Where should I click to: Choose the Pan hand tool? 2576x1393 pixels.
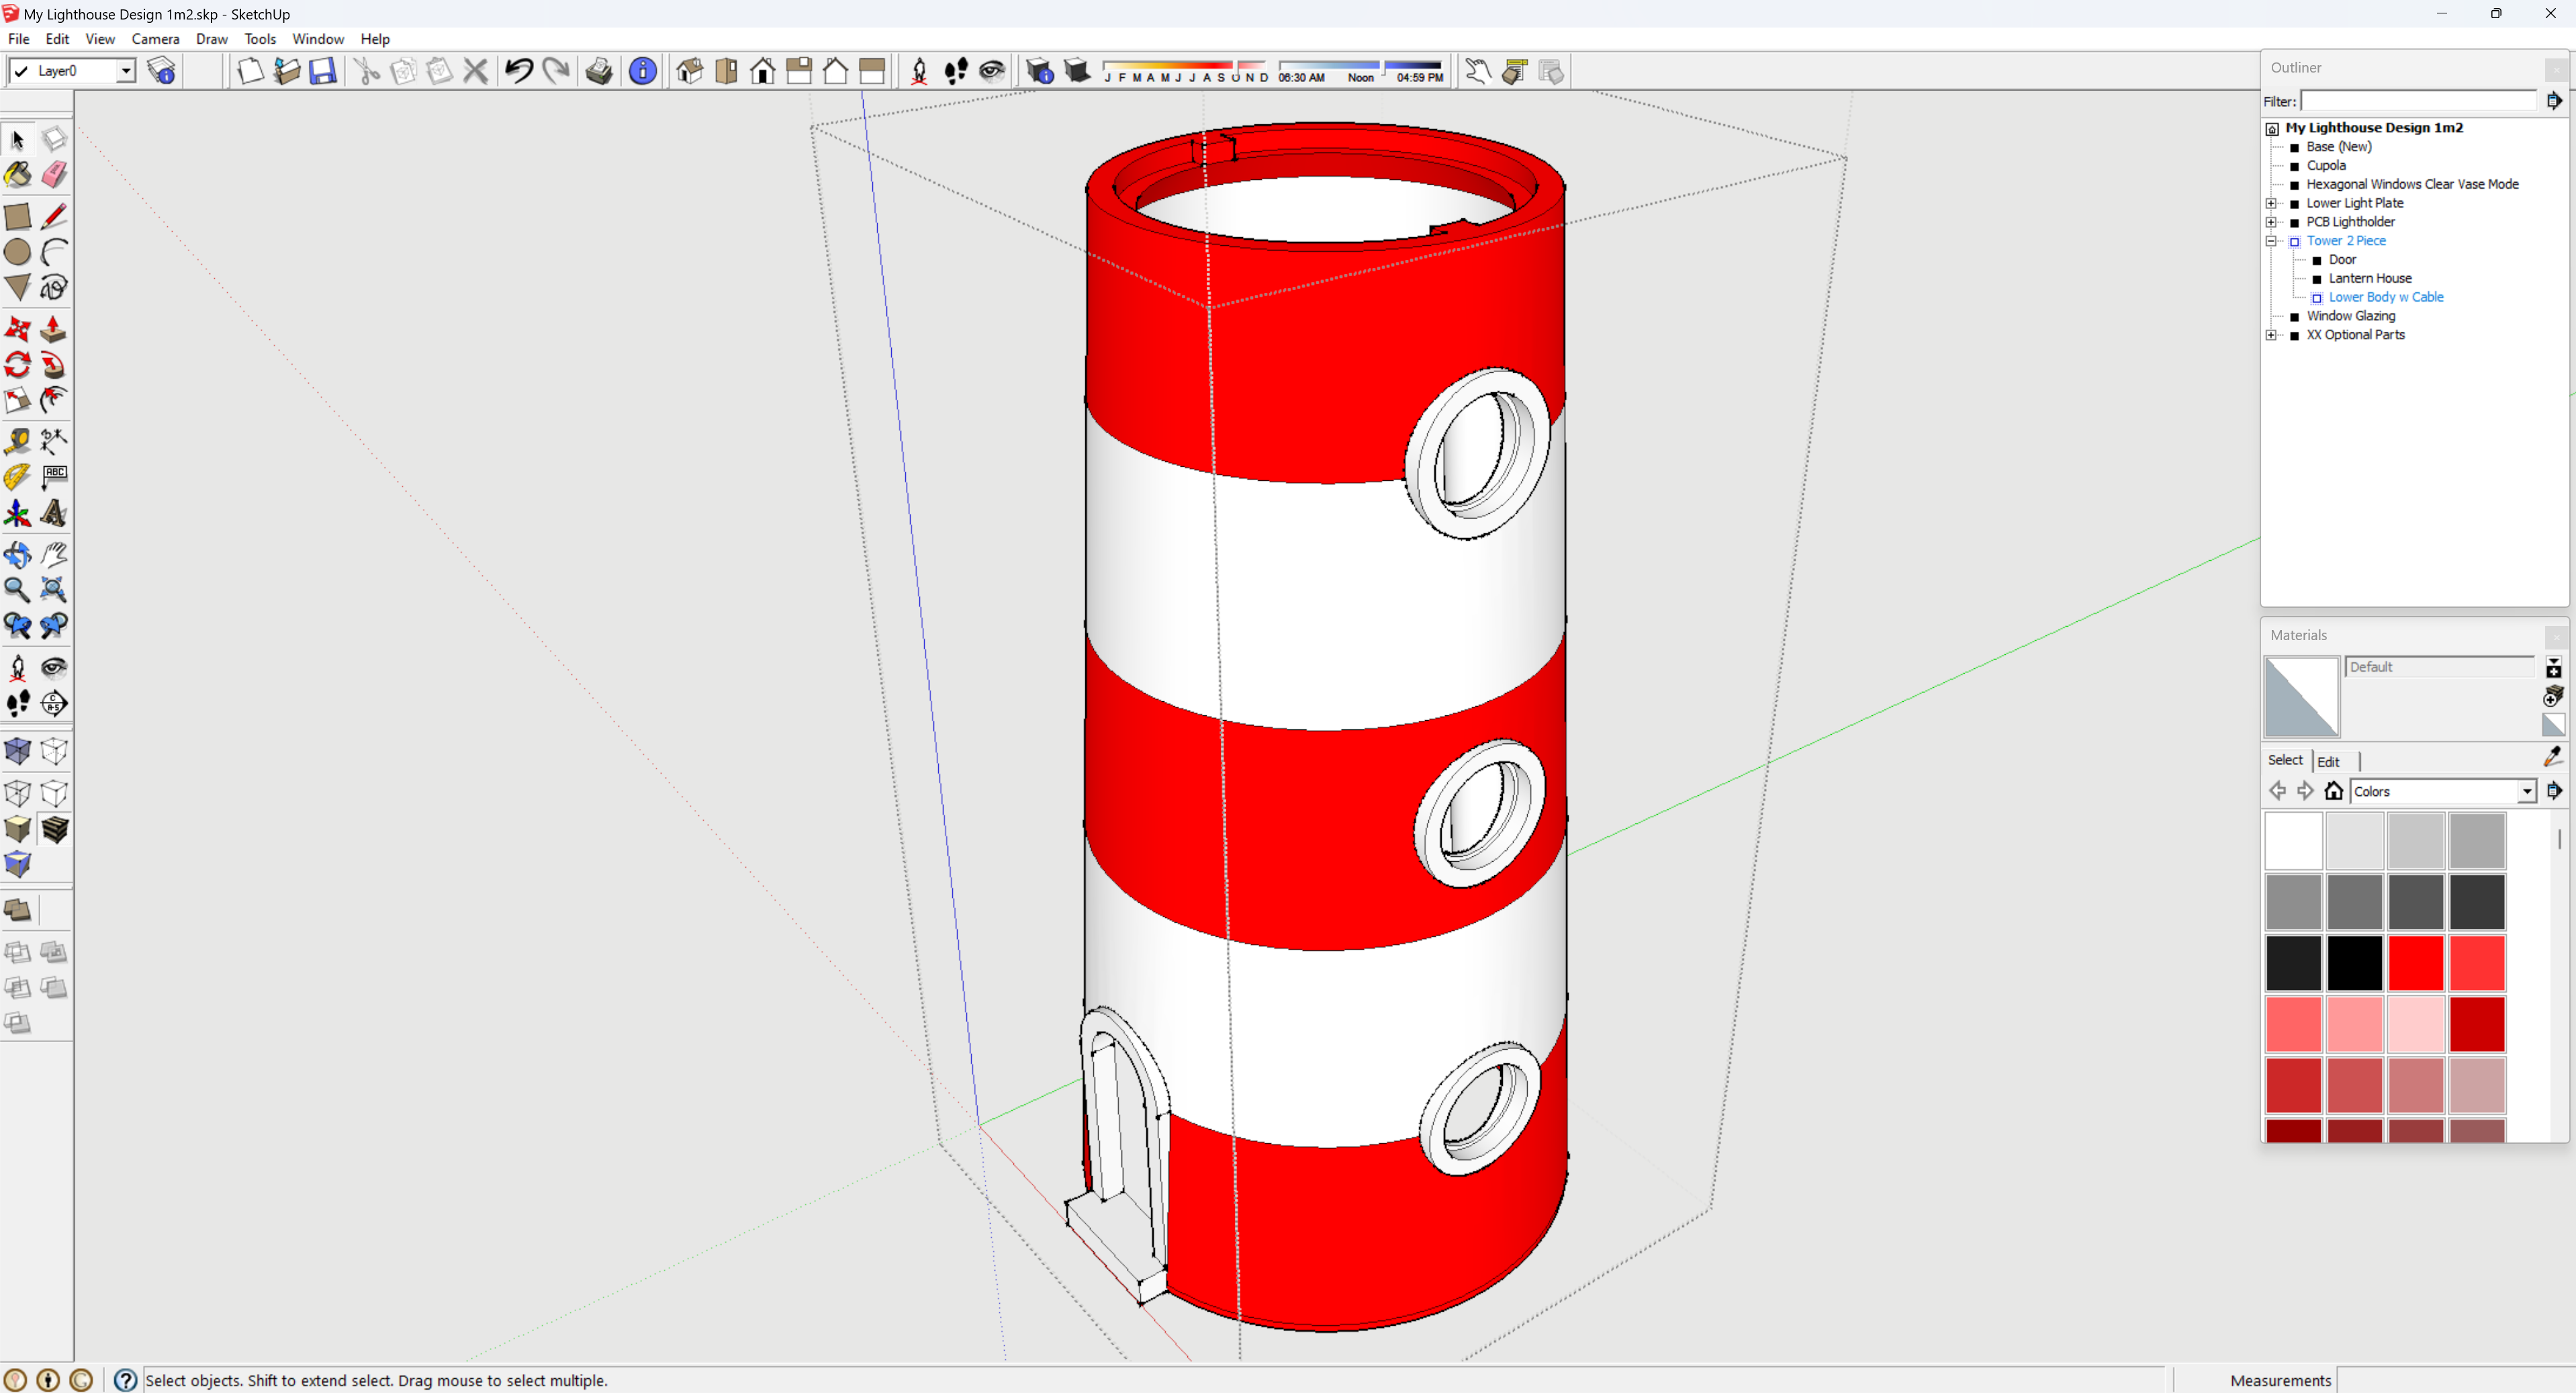[x=54, y=554]
